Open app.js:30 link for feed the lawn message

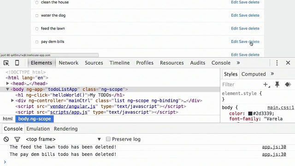click(x=274, y=147)
